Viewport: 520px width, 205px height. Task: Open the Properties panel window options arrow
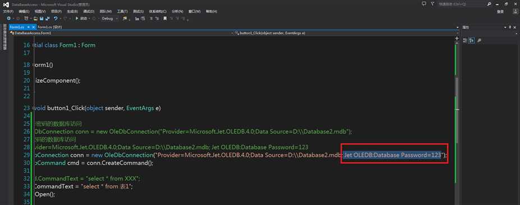pyautogui.click(x=505, y=27)
